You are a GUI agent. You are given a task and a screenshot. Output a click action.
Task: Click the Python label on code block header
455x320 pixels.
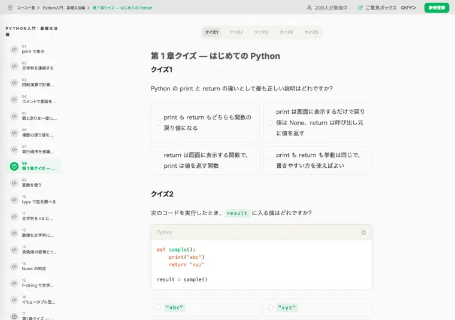click(165, 233)
